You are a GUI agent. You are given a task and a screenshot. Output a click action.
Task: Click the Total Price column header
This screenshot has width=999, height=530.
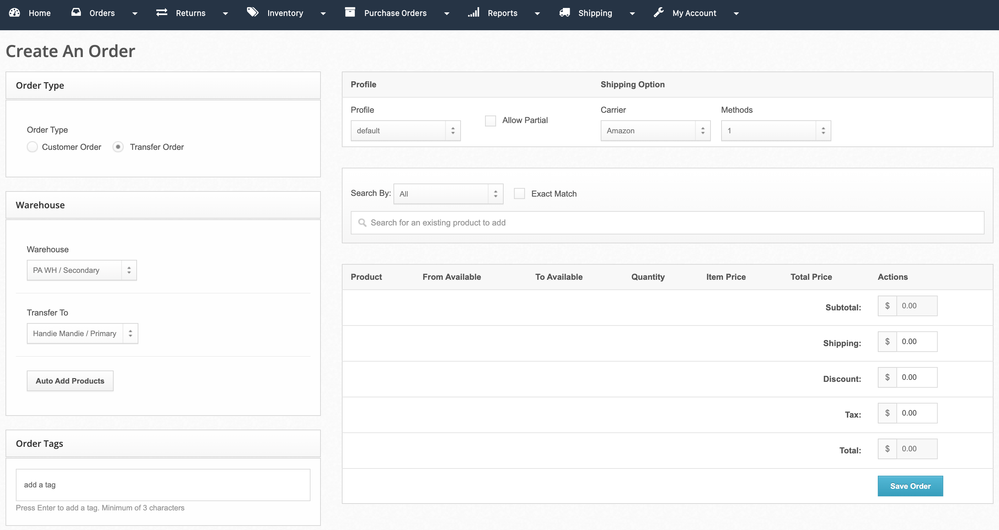pyautogui.click(x=811, y=277)
